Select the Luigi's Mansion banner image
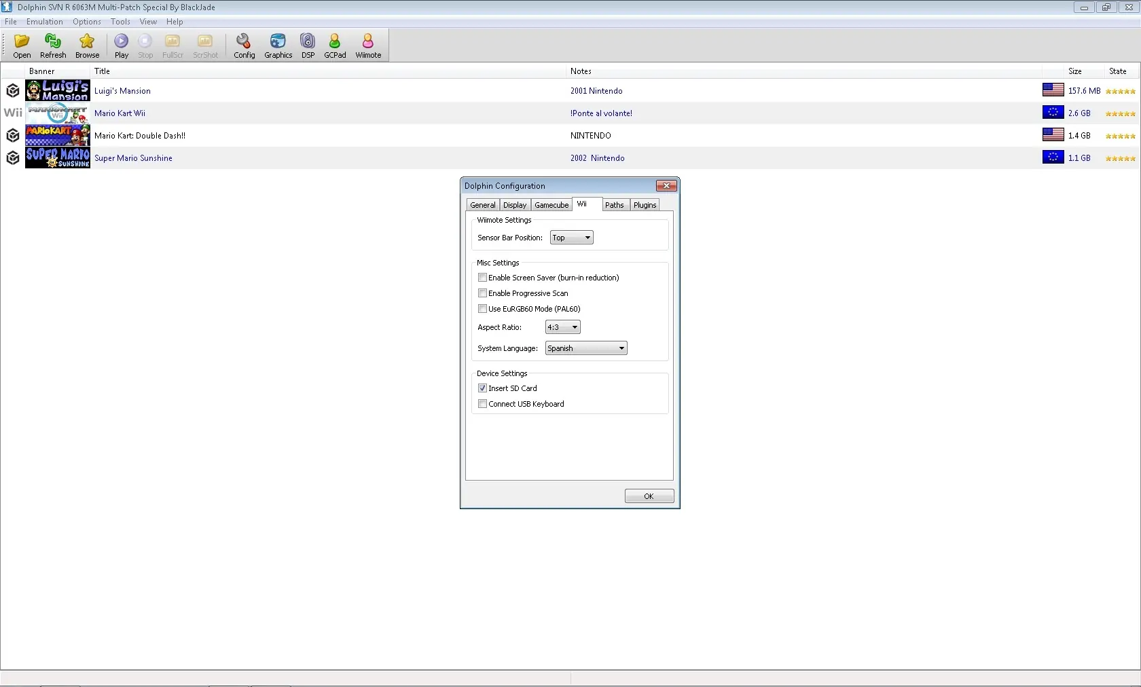1141x687 pixels. (58, 90)
